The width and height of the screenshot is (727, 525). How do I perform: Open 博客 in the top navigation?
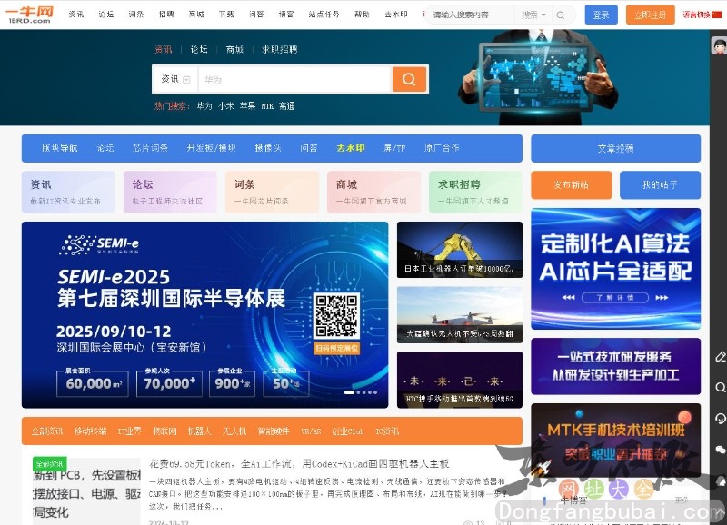286,15
